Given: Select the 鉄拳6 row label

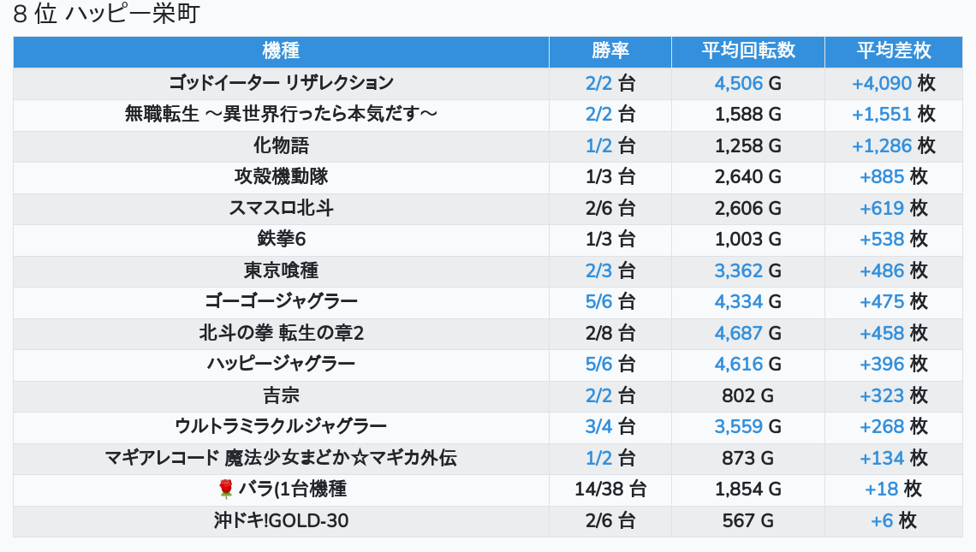Looking at the screenshot, I should (281, 240).
